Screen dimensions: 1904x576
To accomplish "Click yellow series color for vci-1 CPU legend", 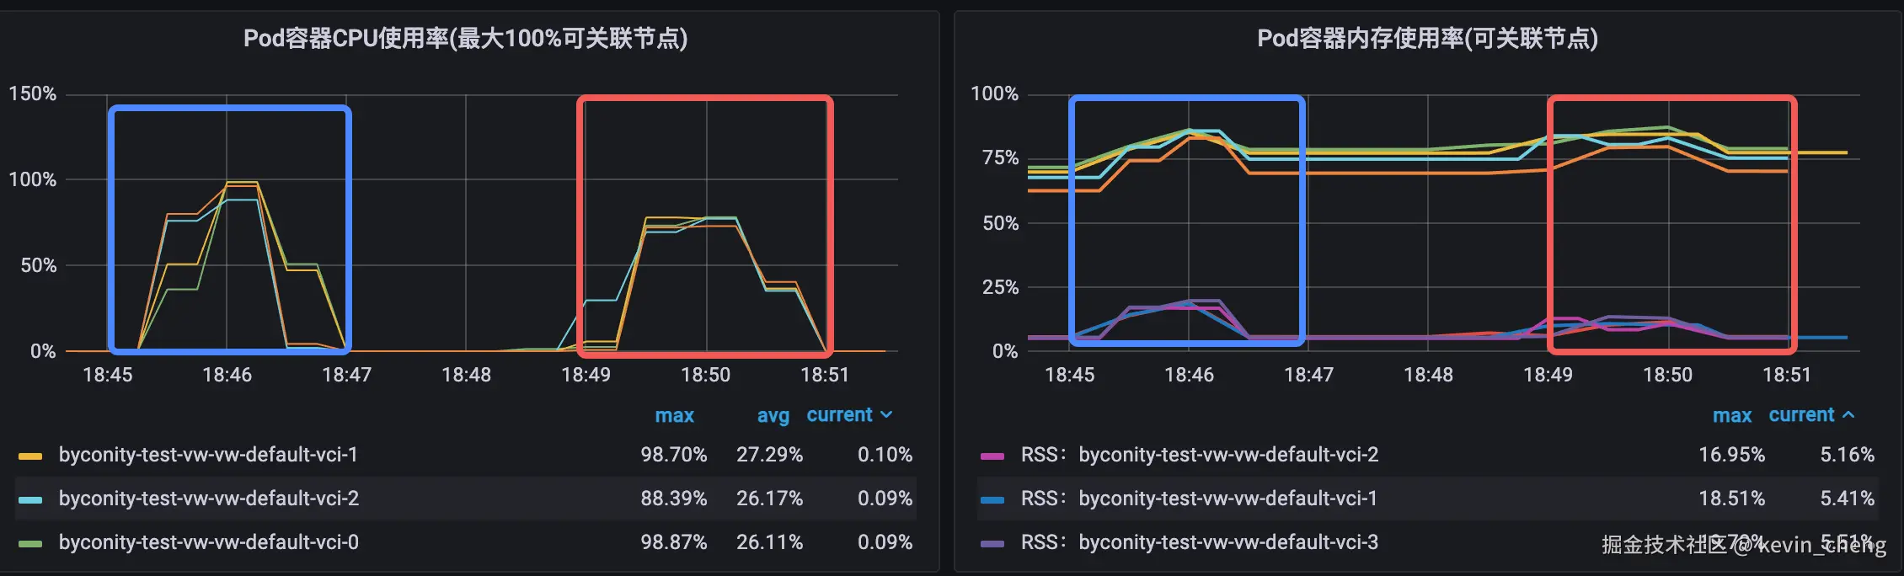I will click(30, 456).
